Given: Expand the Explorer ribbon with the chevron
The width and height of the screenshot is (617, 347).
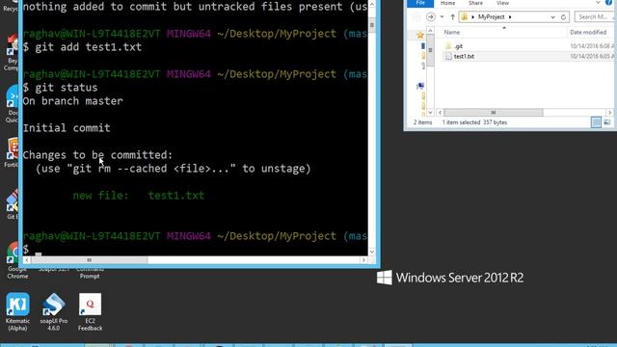Looking at the screenshot, I should point(598,3).
